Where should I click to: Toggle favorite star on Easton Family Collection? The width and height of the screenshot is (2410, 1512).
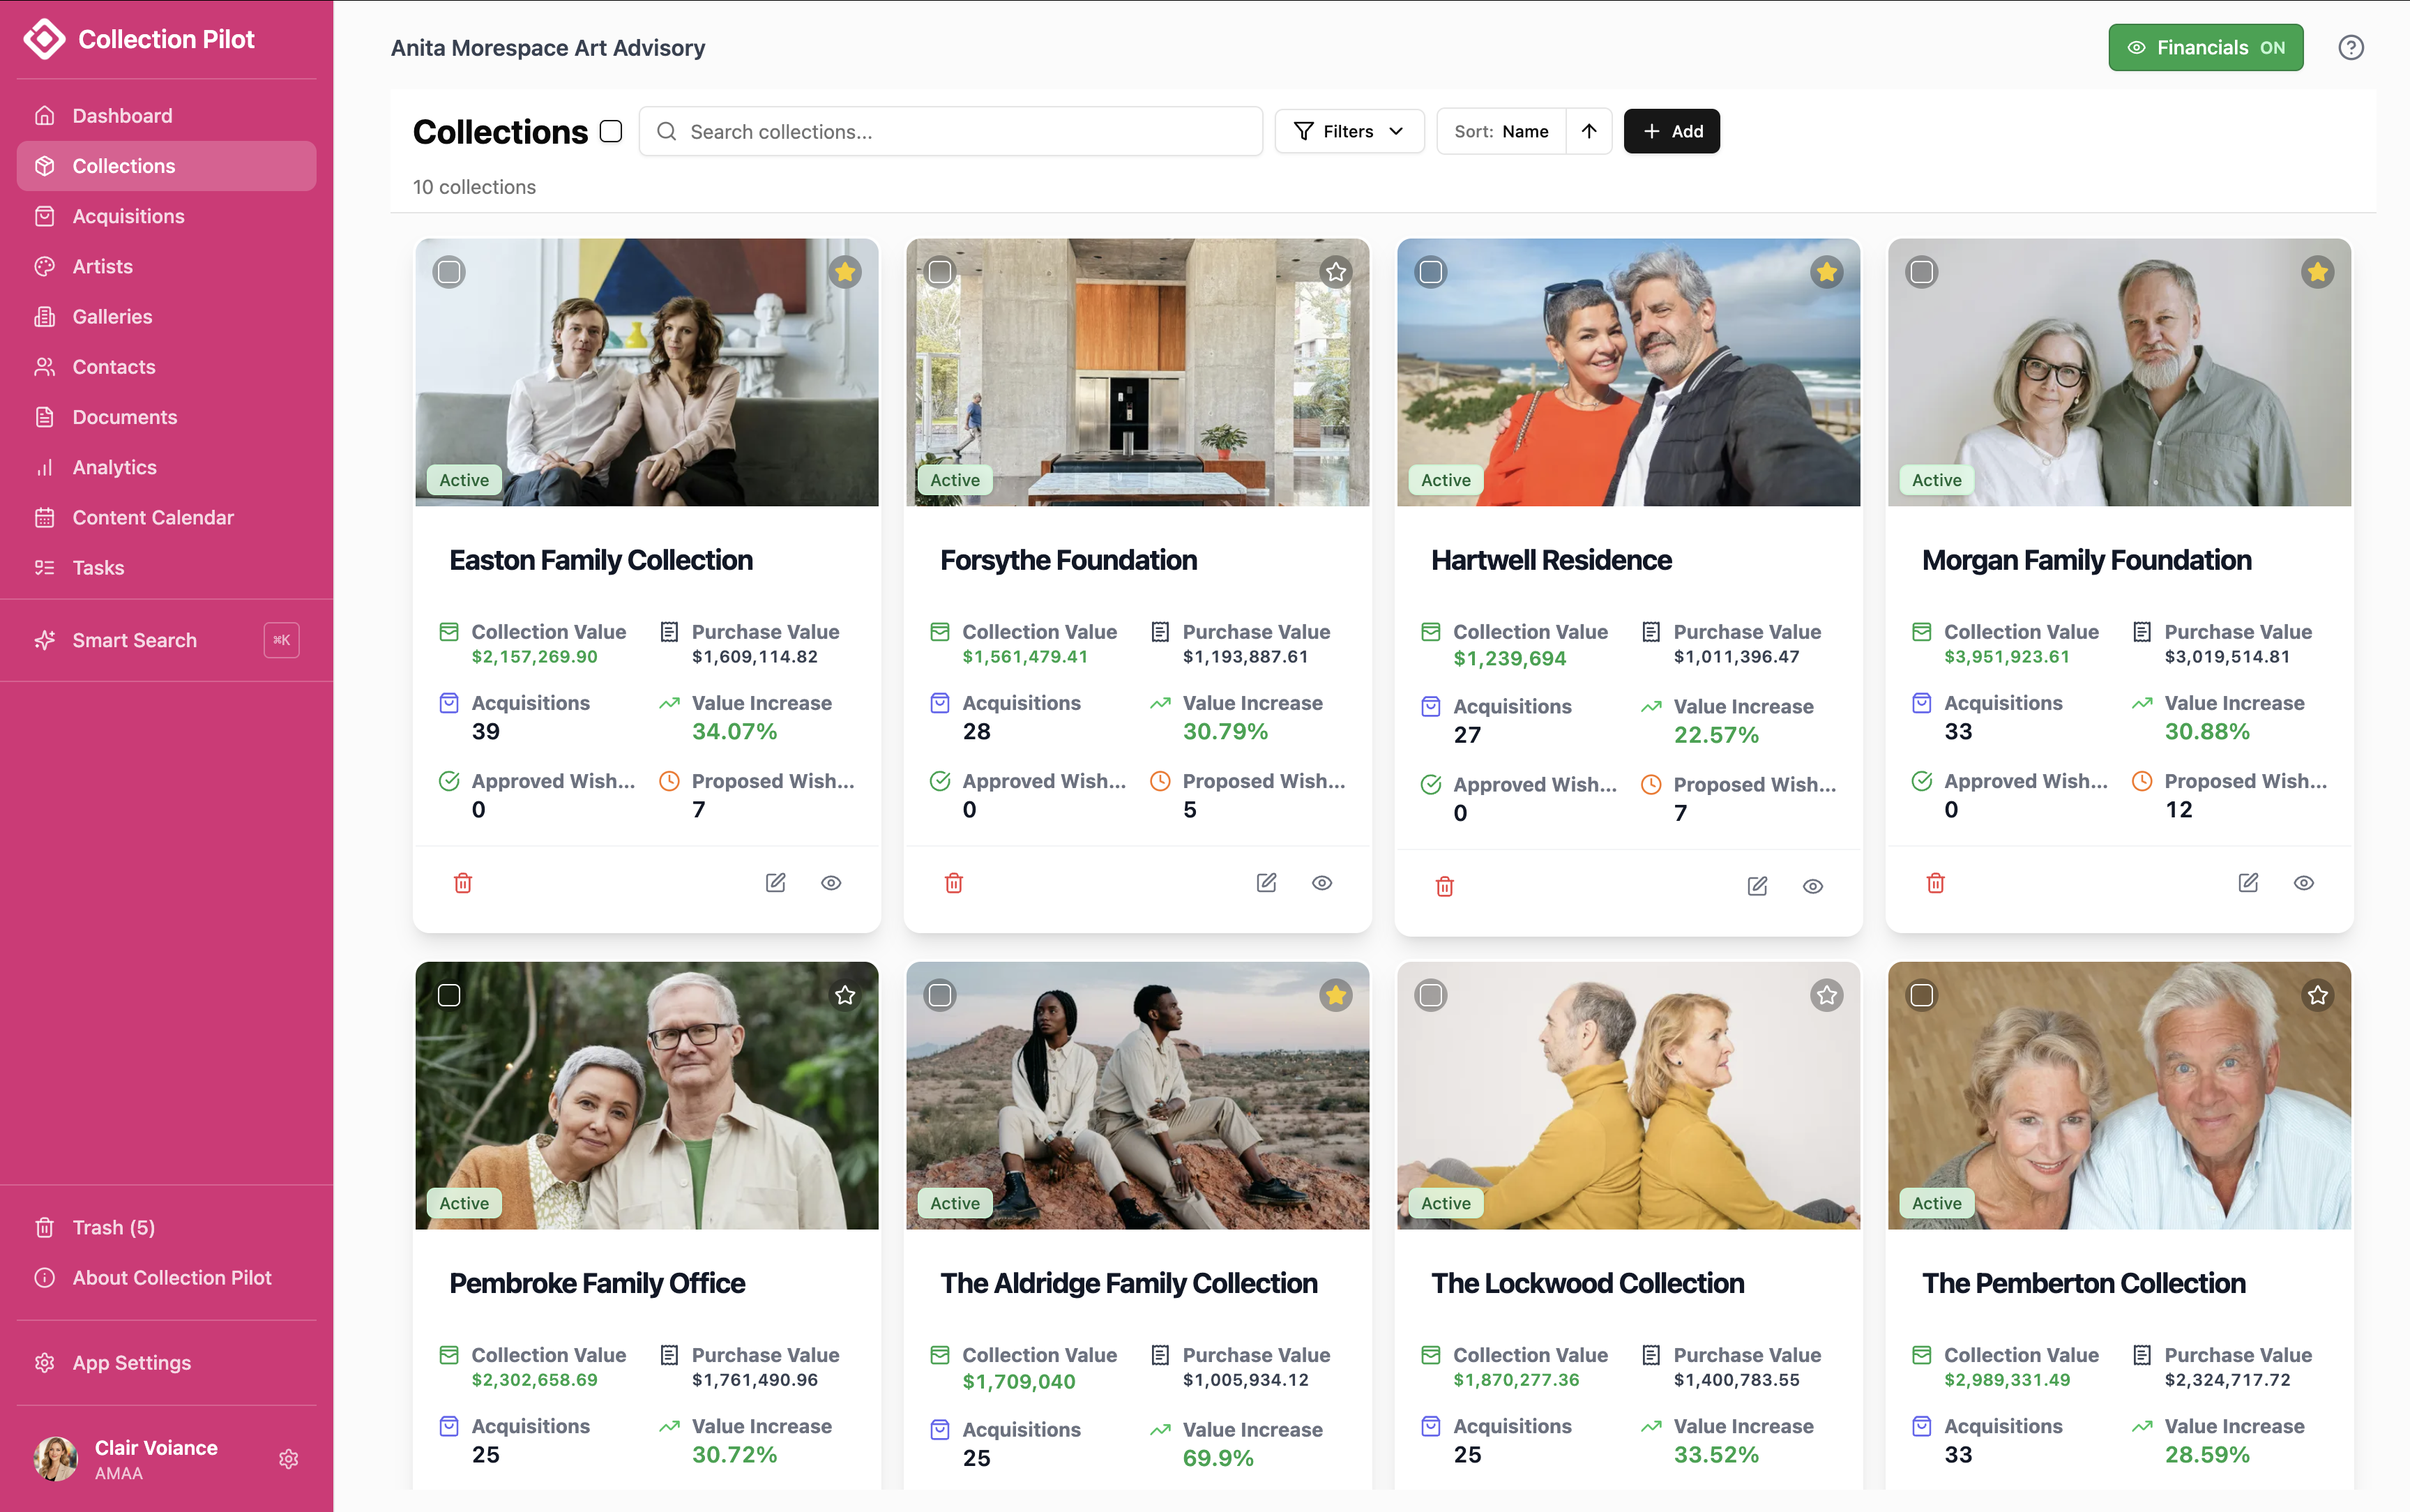[846, 272]
